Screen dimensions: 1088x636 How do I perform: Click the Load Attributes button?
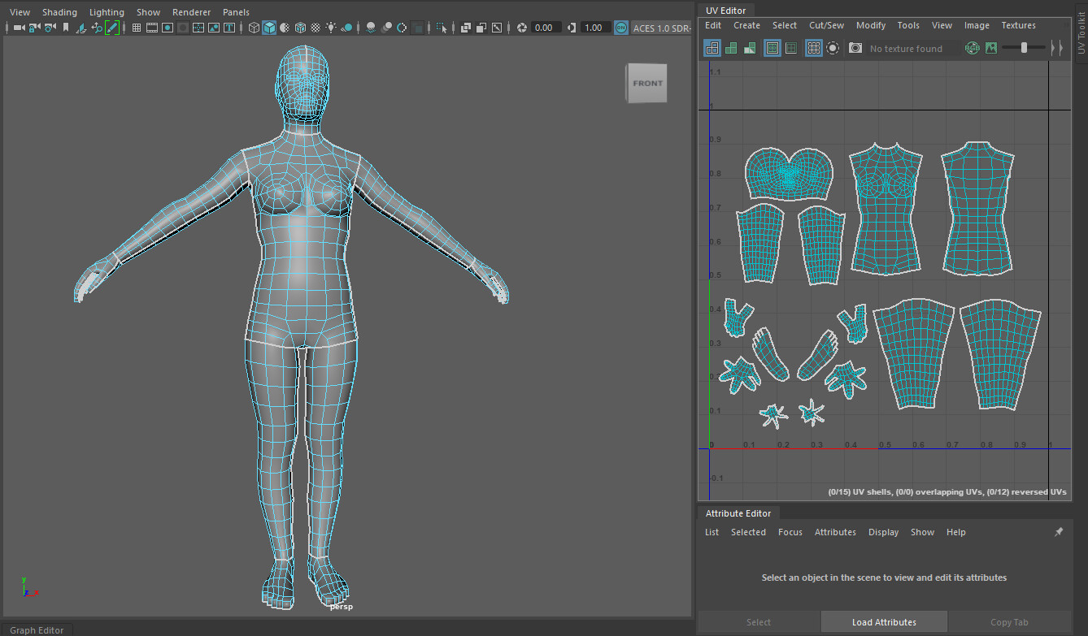point(884,621)
